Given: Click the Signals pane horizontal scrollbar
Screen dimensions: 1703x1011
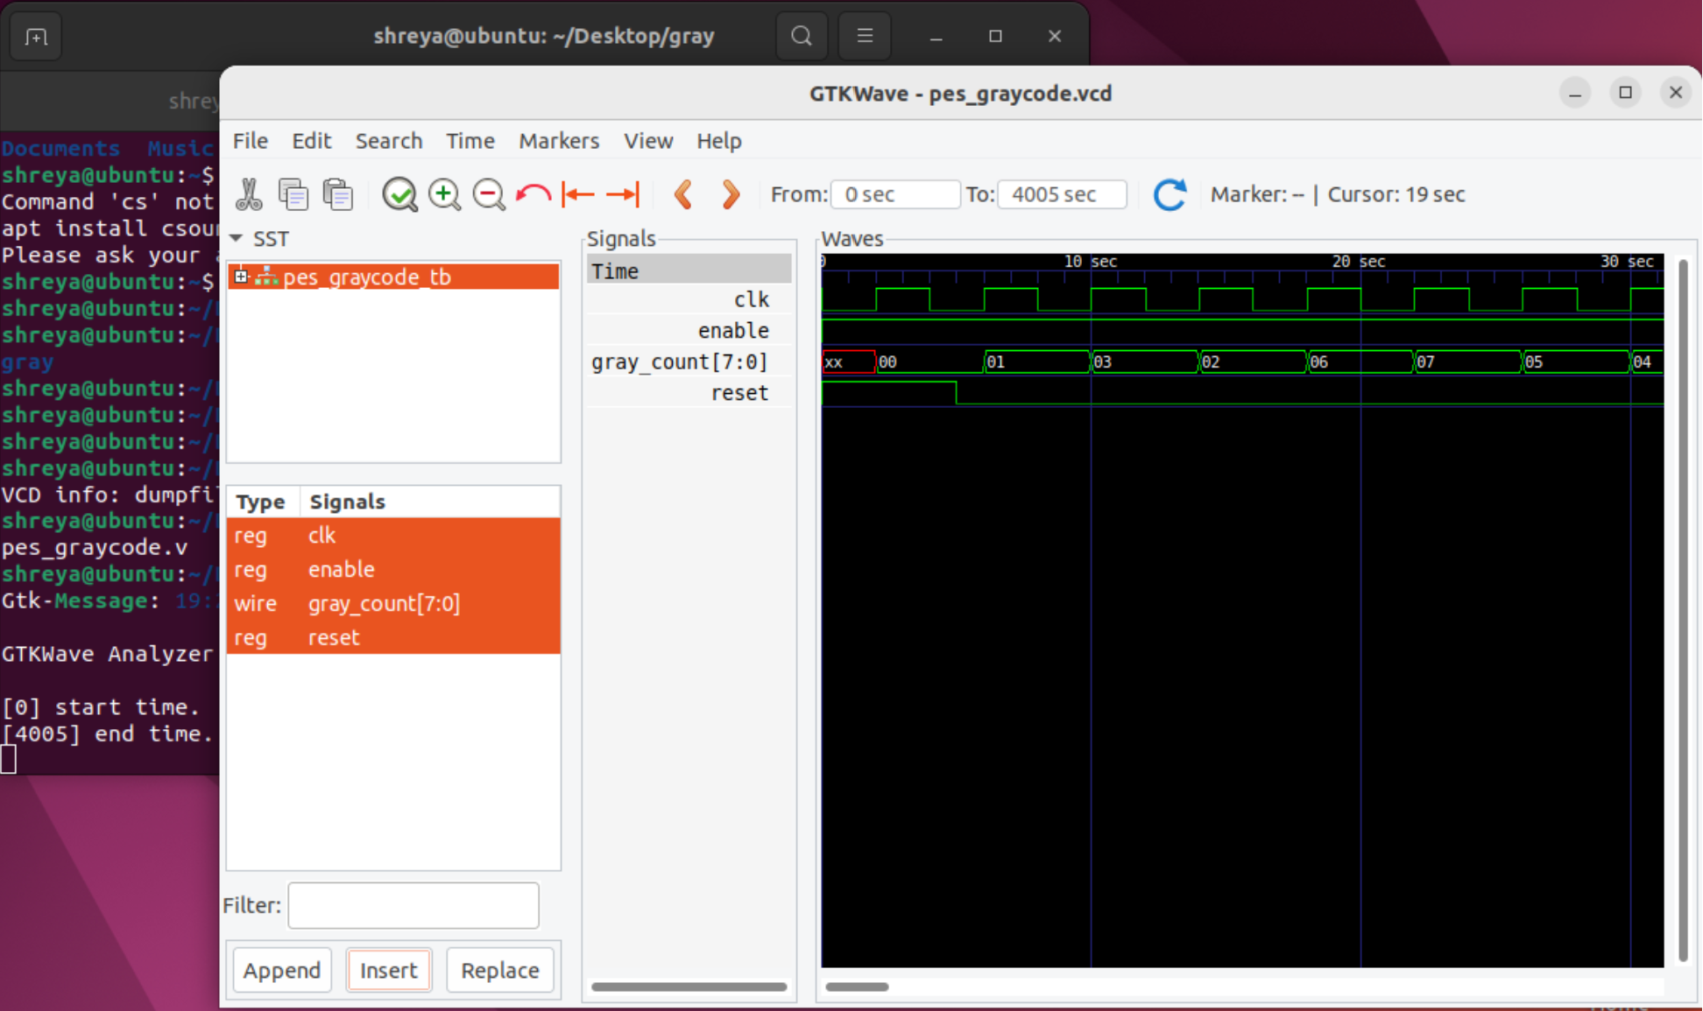Looking at the screenshot, I should [689, 986].
